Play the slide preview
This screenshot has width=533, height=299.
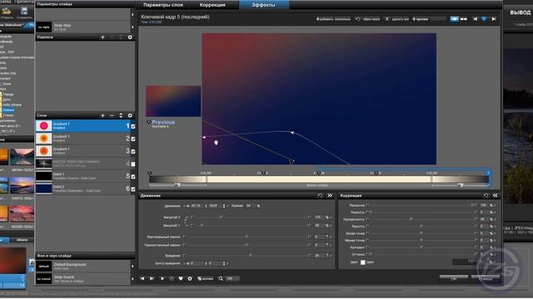[162, 278]
